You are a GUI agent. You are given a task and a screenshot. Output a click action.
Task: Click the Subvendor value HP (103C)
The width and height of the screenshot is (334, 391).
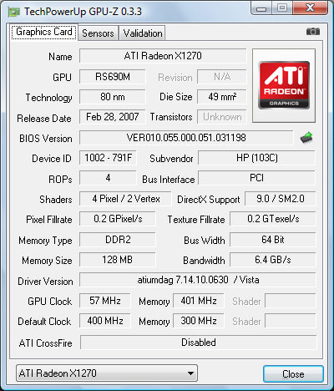256,158
